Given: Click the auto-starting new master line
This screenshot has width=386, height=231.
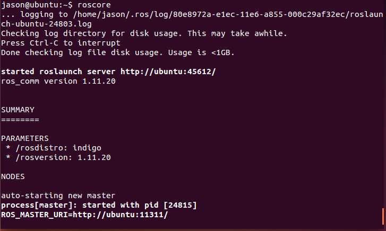Looking at the screenshot, I should 58,196.
